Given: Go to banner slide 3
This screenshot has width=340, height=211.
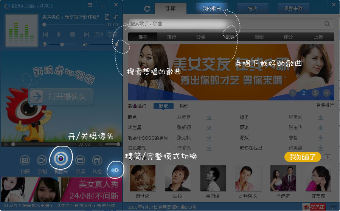Looking at the screenshot, I should pos(315,93).
